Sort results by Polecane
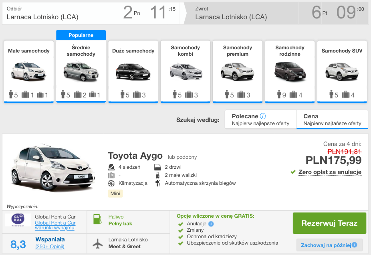 pos(260,119)
